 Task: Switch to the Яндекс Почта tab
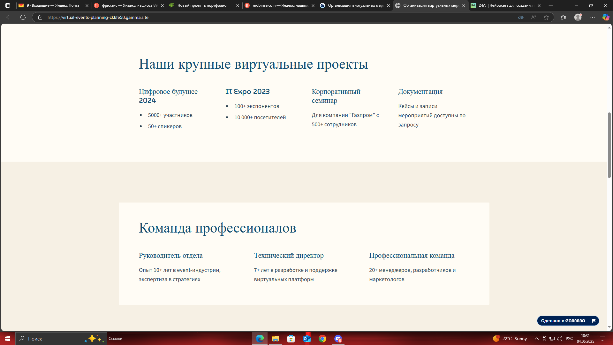pyautogui.click(x=51, y=5)
